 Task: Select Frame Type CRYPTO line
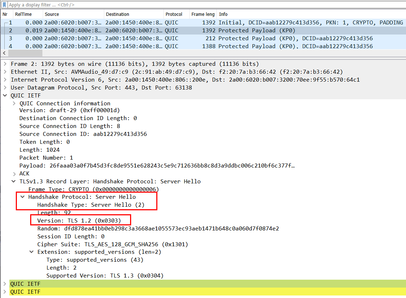click(x=93, y=189)
